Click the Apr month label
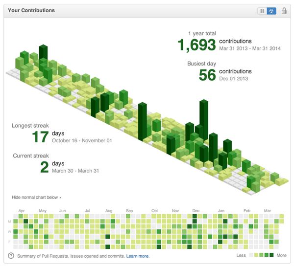 tap(22, 211)
